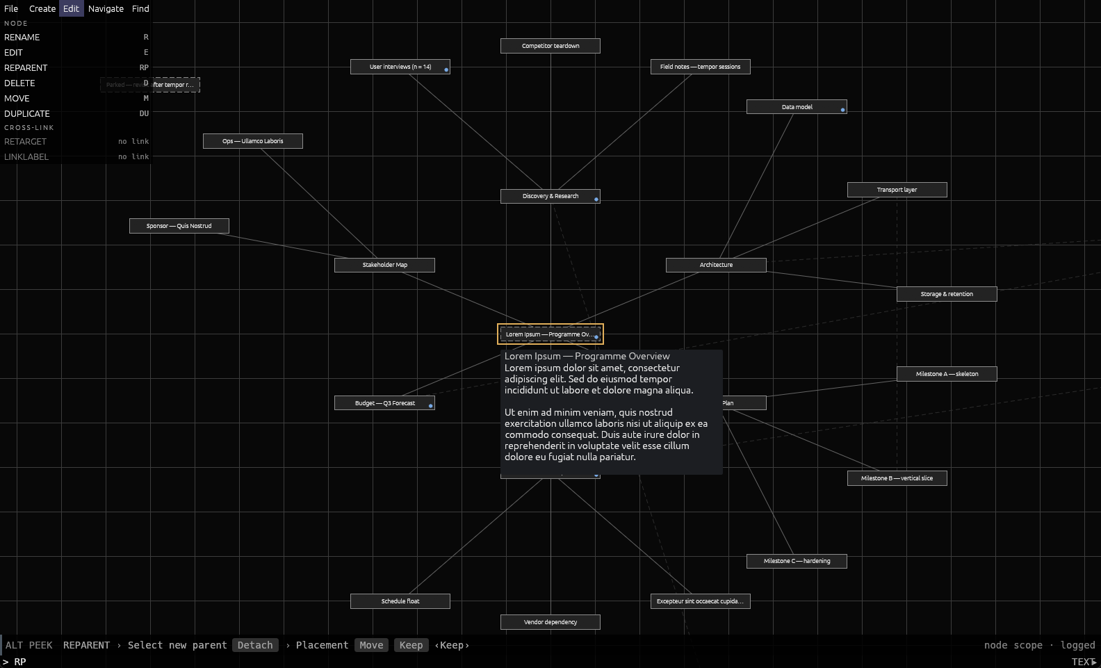
Task: Select the Field notes tempor sessions node
Action: click(x=701, y=67)
